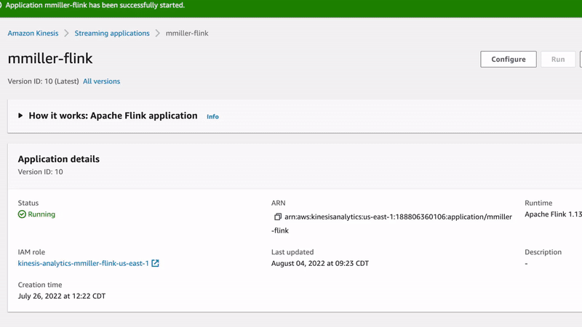Click the Last updated date August 04, 2022

(x=320, y=263)
